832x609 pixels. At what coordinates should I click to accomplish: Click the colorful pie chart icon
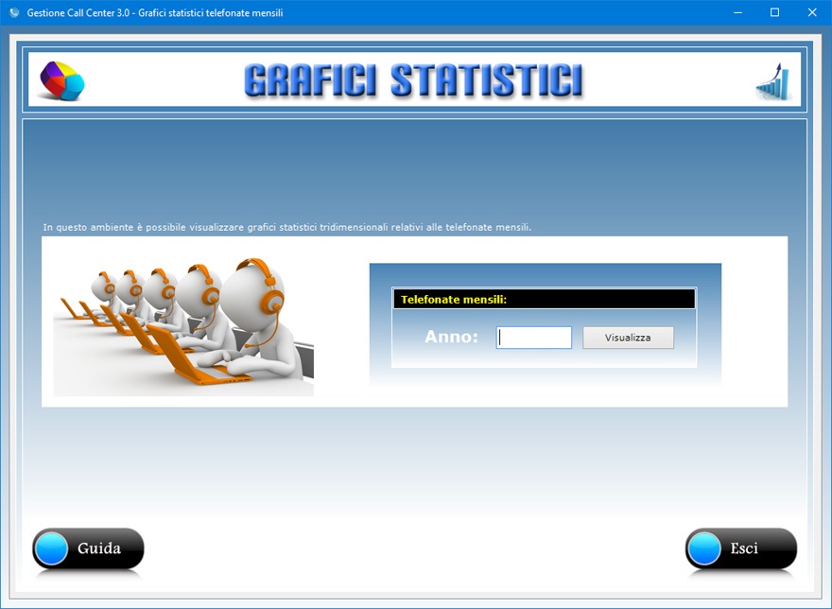(x=62, y=80)
